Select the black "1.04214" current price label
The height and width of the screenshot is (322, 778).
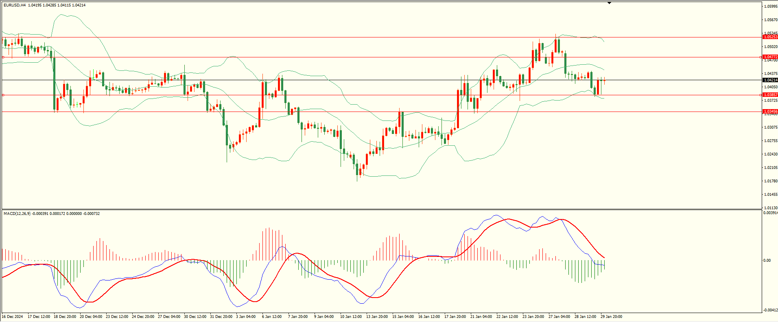point(770,80)
